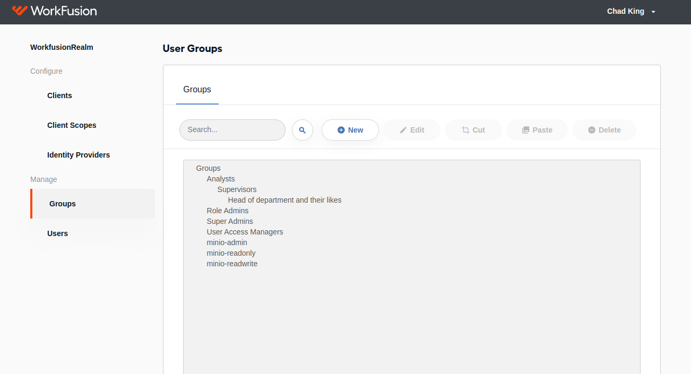
Task: Click the WorkFusion logo icon
Action: 20,11
